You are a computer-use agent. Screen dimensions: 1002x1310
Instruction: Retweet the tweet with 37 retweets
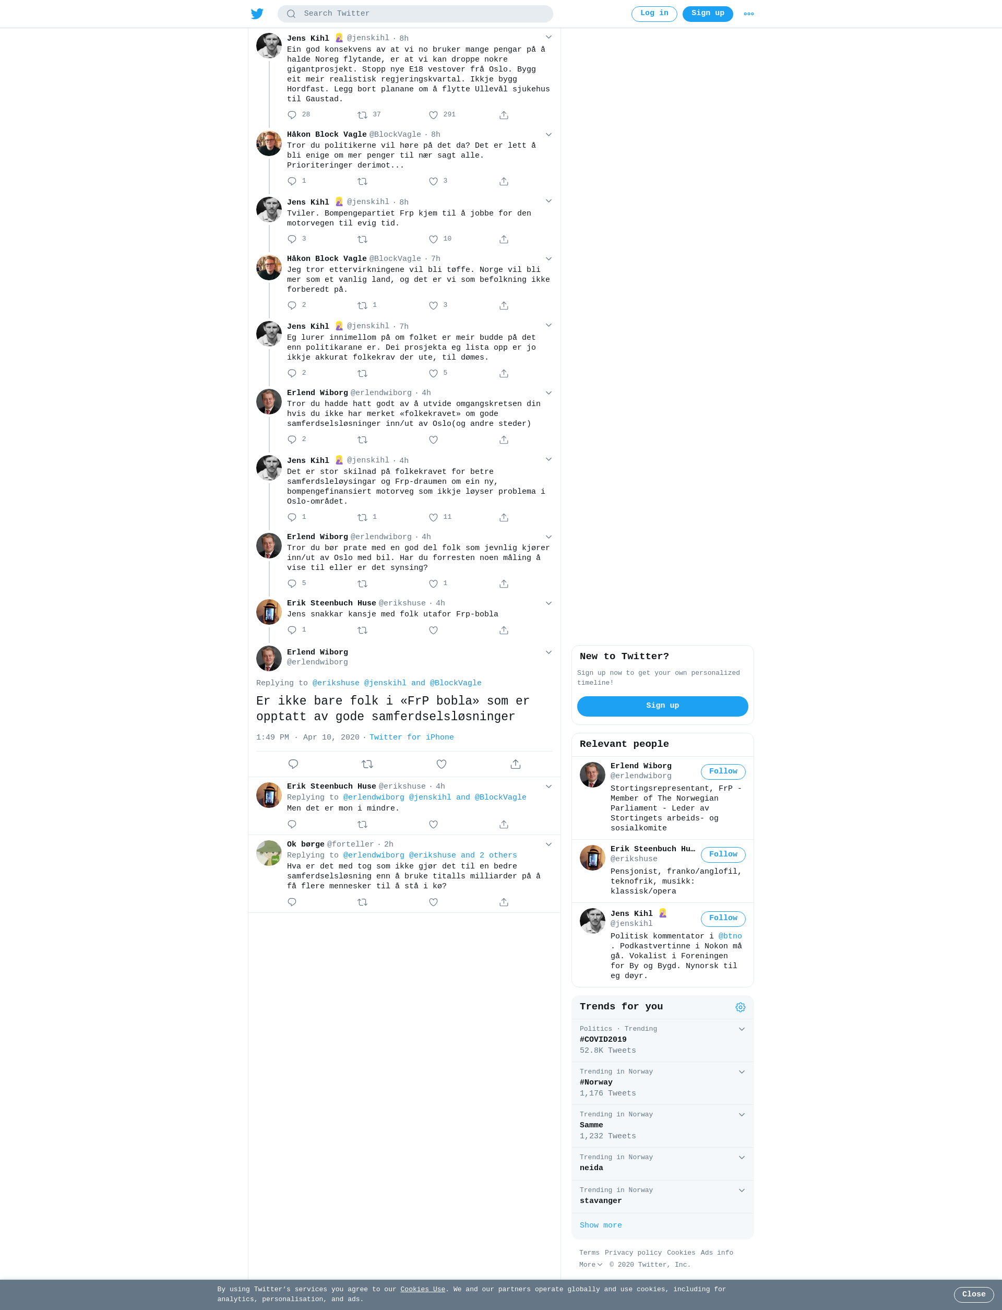pyautogui.click(x=362, y=115)
